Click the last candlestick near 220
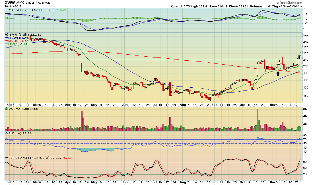Image resolution: width=313 pixels, height=185 pixels. pos(300,54)
